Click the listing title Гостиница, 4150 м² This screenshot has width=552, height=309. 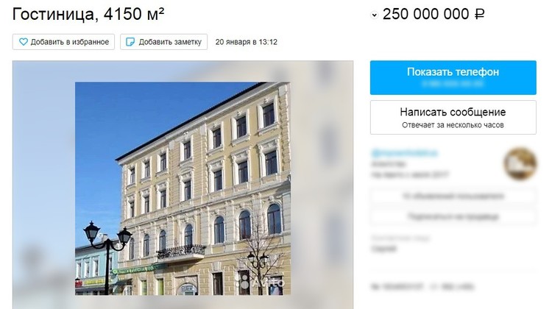[88, 14]
